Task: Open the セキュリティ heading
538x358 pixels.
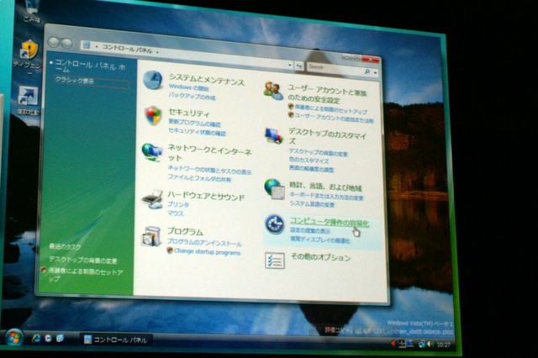Action: pyautogui.click(x=189, y=113)
